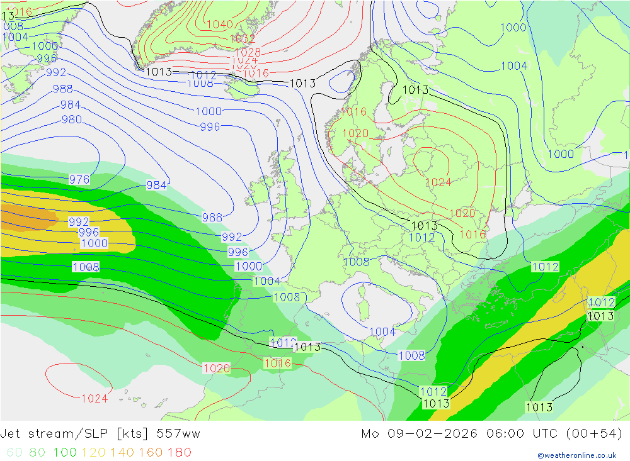Select the "[kts]" unit label
The height and width of the screenshot is (461, 630).
click(x=132, y=434)
